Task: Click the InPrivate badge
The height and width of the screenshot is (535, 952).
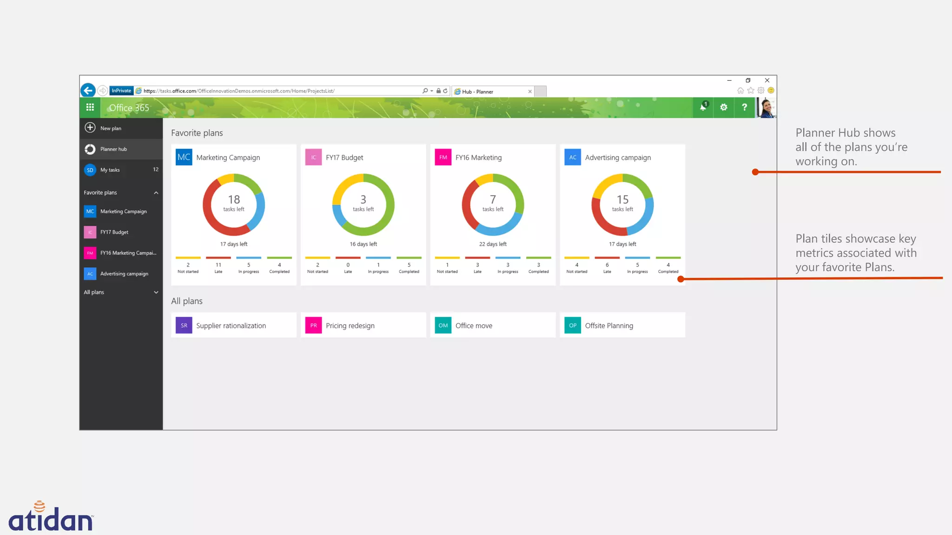Action: [x=121, y=91]
